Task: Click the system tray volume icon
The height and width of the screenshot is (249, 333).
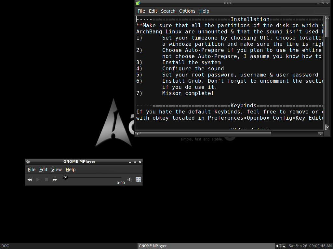Action: coord(278,246)
